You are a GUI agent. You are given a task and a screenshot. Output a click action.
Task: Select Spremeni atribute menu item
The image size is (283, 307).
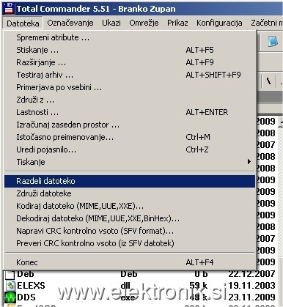[x=130, y=37]
